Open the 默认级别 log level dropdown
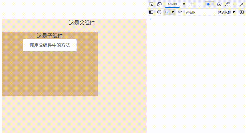Screen dimensions: 246x133 click(x=226, y=12)
